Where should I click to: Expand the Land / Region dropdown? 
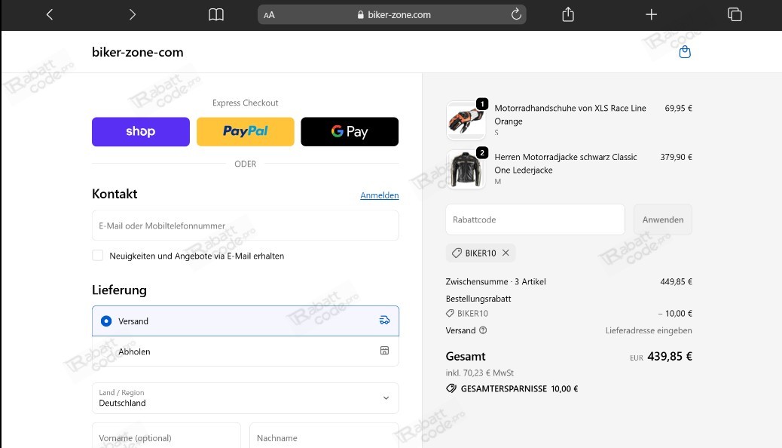tap(246, 398)
